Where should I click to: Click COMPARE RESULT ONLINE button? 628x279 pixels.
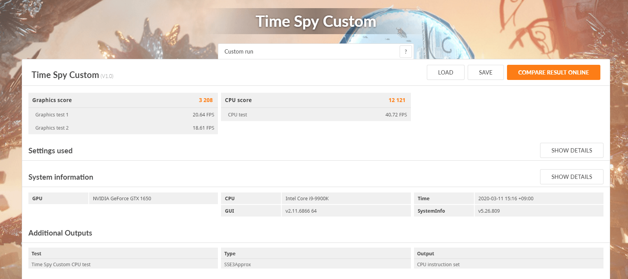(x=553, y=73)
